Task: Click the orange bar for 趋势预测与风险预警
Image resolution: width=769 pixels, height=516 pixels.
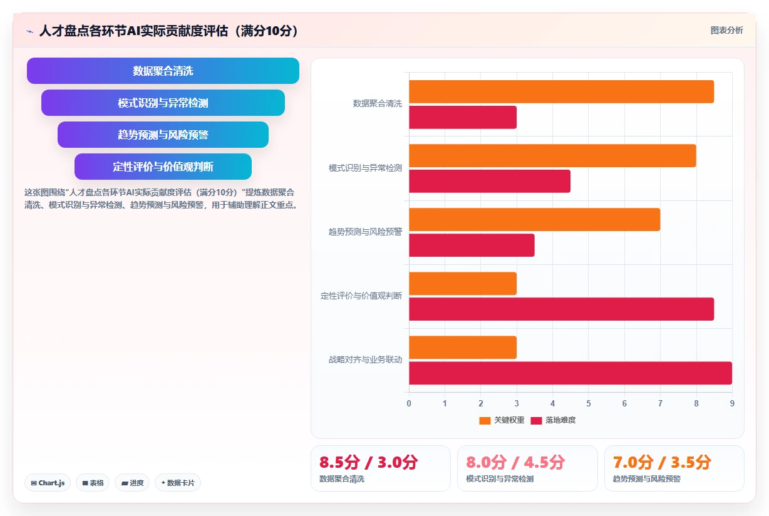Action: pos(535,220)
